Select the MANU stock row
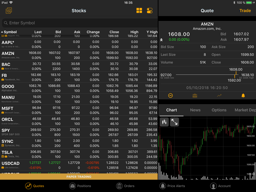 (x=79, y=99)
